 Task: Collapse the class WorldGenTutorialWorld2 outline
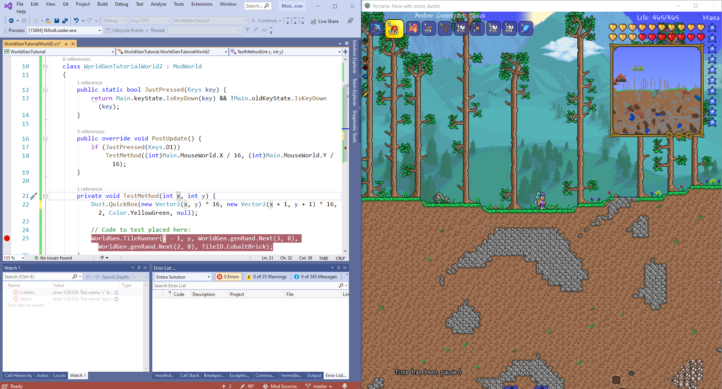pos(45,66)
